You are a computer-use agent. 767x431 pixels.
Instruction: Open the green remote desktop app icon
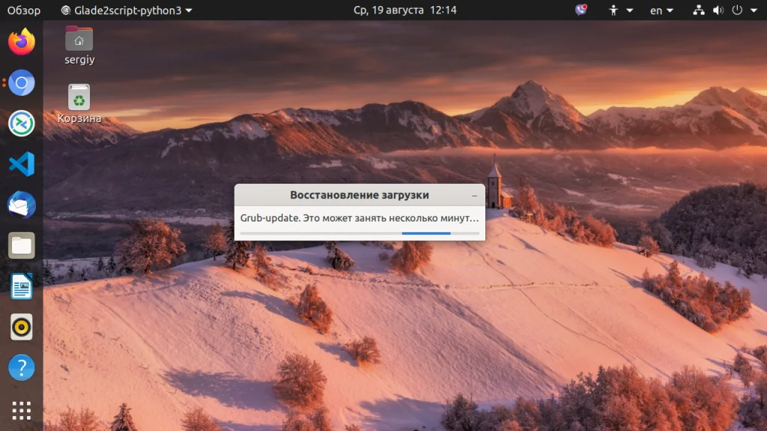[22, 123]
